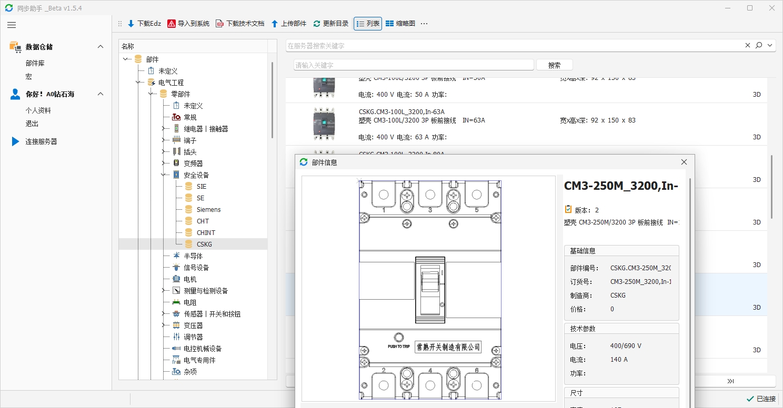Switch to 缩略图 thumbnail view
This screenshot has height=408, width=783.
(400, 24)
